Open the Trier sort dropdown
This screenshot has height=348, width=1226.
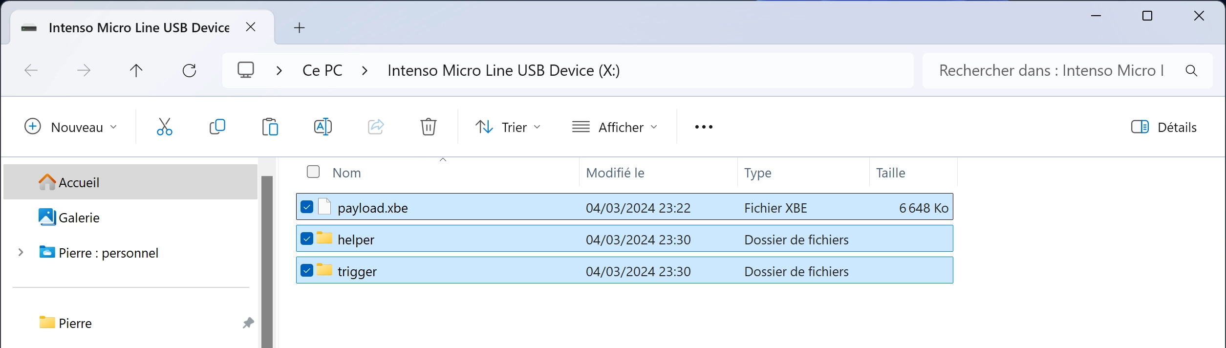[508, 127]
